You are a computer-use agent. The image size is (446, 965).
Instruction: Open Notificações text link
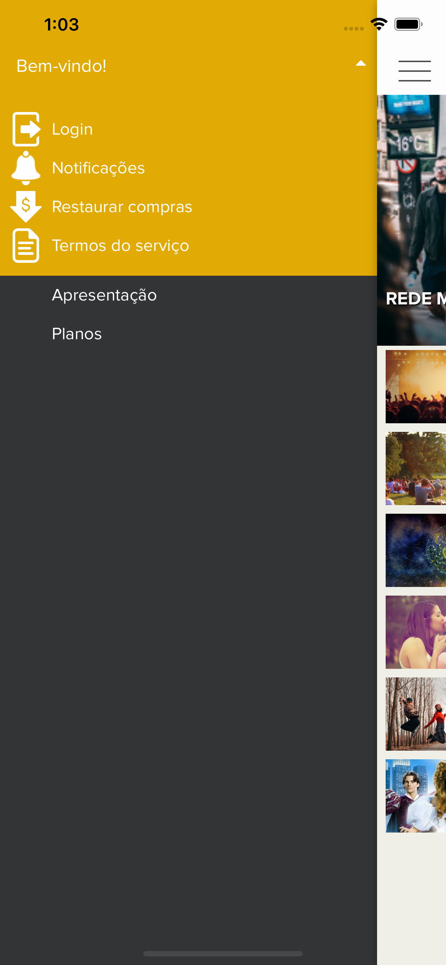tap(98, 168)
